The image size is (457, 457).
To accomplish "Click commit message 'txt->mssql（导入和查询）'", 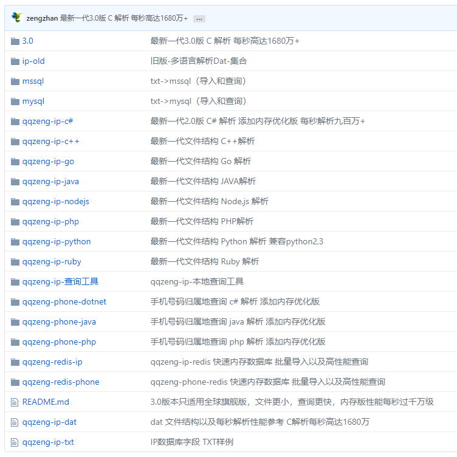I will point(198,81).
